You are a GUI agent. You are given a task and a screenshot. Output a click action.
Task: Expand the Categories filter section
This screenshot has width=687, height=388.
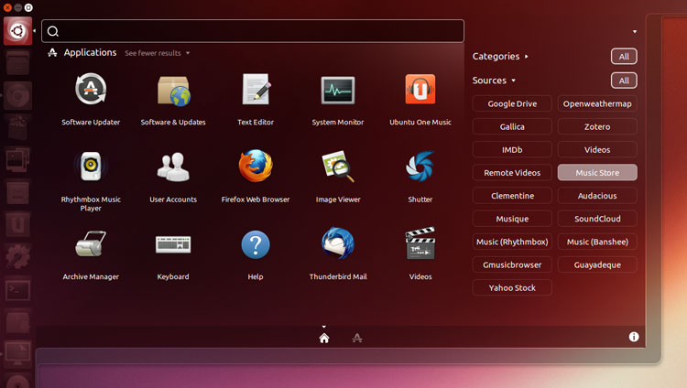click(x=500, y=56)
